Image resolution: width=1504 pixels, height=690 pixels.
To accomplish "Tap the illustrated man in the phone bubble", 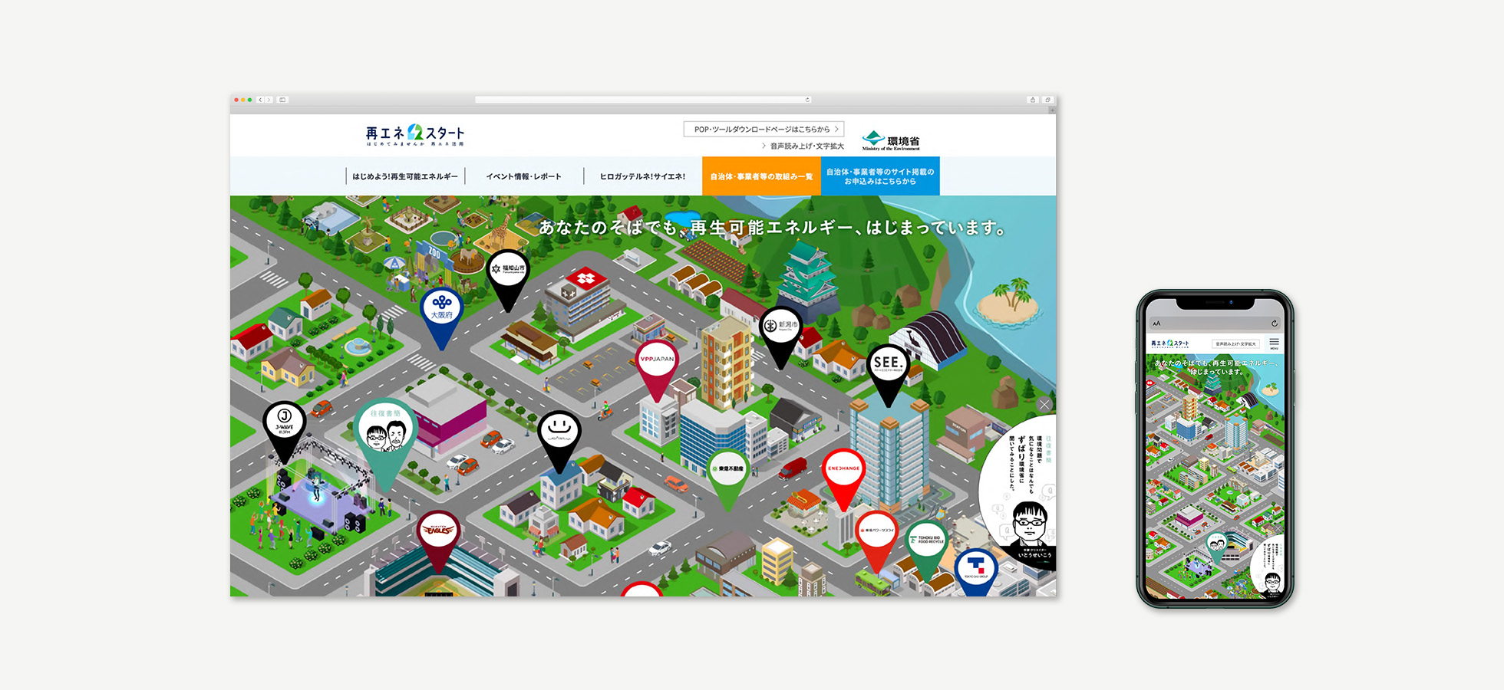I will pos(1272,583).
